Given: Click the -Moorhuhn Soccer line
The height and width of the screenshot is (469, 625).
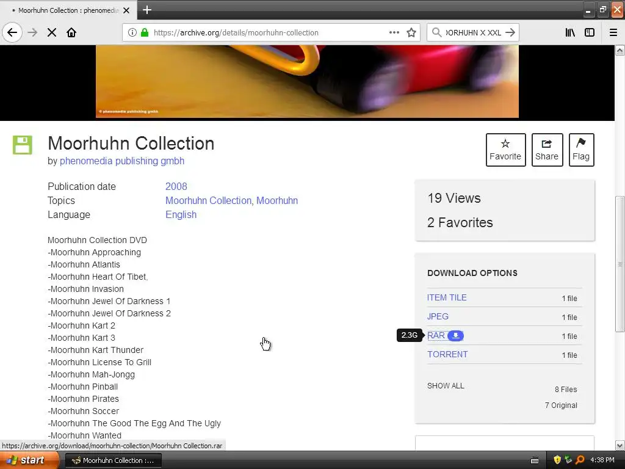Looking at the screenshot, I should 83,411.
